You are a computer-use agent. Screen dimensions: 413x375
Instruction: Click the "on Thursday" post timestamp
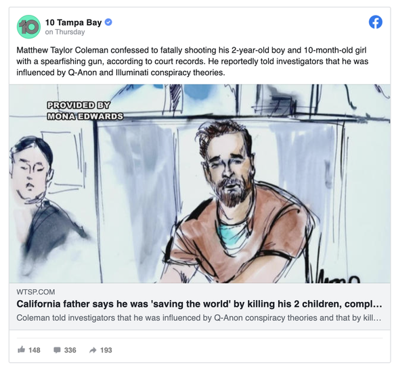(x=65, y=32)
